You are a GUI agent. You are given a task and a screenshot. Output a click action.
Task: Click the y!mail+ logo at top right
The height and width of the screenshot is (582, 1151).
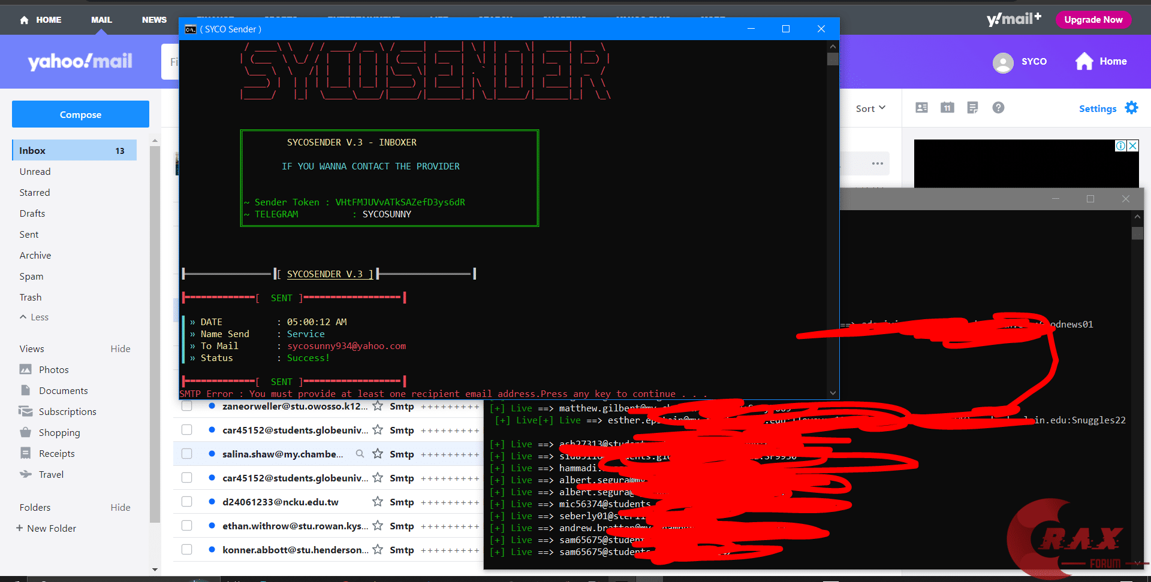(x=1014, y=19)
